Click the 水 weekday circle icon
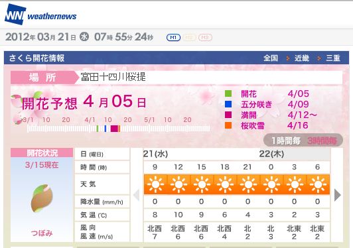Viewport: 353px width, 248px height. click(x=84, y=36)
